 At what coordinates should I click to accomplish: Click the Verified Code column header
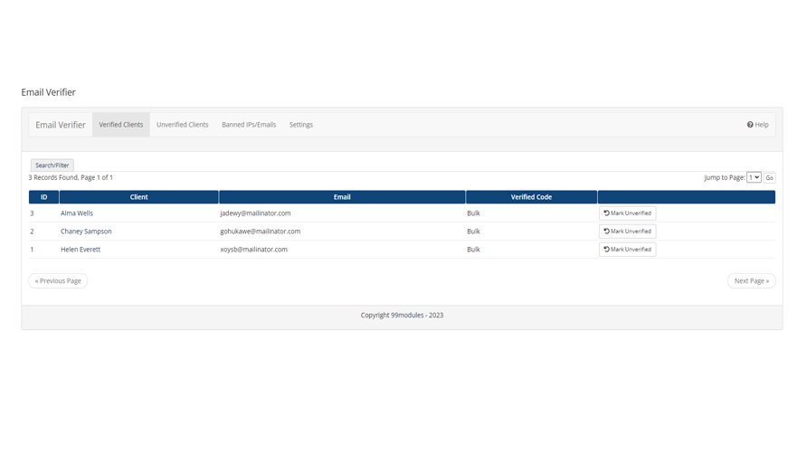pos(532,197)
